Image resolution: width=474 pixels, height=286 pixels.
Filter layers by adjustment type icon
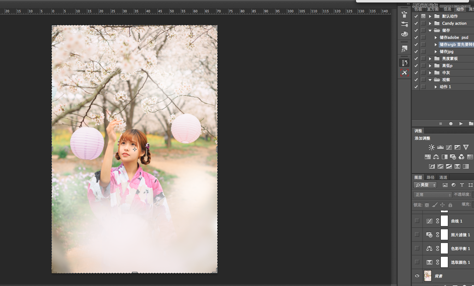[x=454, y=185]
